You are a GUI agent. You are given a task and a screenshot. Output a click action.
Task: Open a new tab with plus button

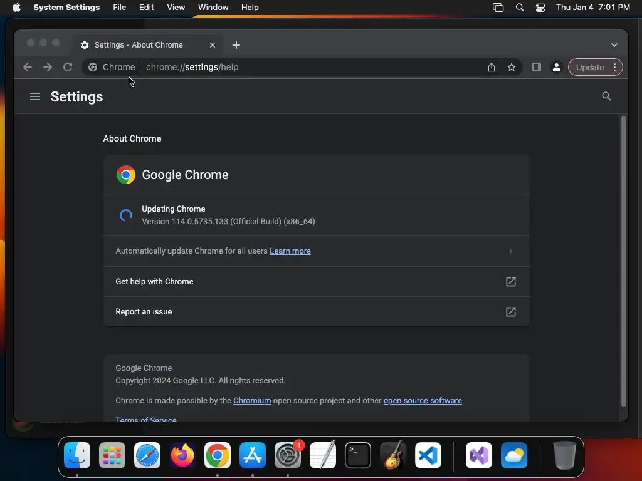(x=236, y=45)
